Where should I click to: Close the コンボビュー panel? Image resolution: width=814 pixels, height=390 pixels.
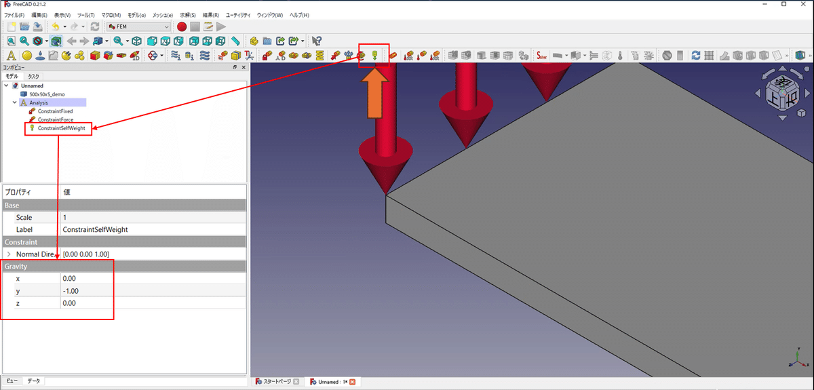pos(243,67)
